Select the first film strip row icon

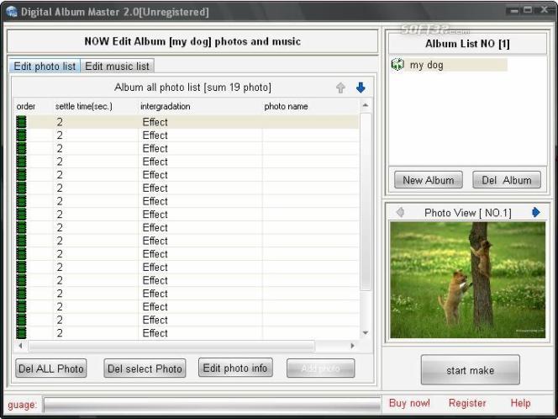point(21,122)
